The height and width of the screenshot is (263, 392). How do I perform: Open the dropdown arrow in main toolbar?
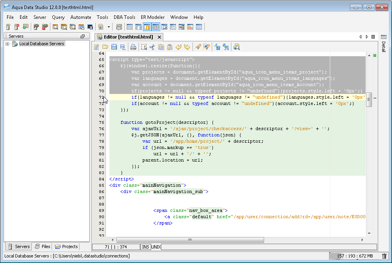pyautogui.click(x=109, y=27)
